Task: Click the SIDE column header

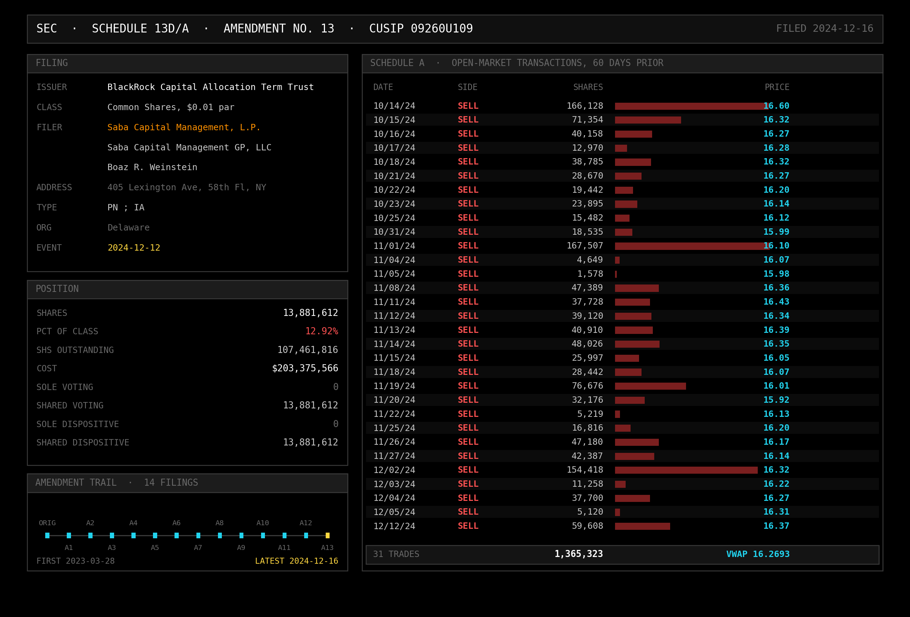Action: pyautogui.click(x=467, y=87)
